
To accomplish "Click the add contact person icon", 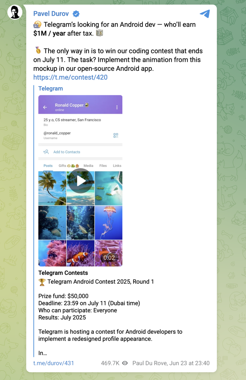I will click(46, 152).
